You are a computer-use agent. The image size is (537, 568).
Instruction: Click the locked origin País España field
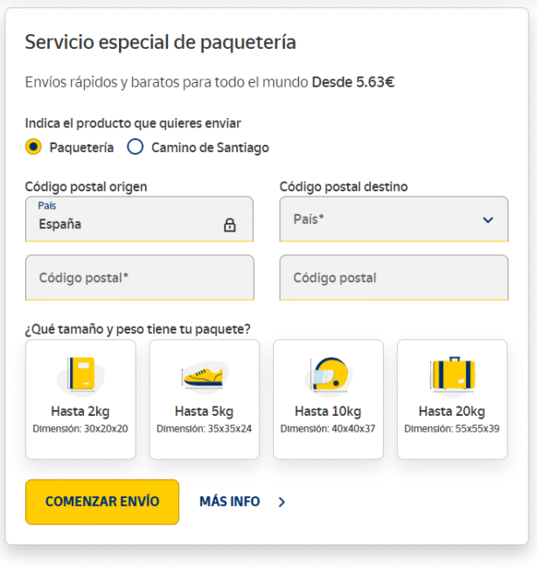point(139,219)
